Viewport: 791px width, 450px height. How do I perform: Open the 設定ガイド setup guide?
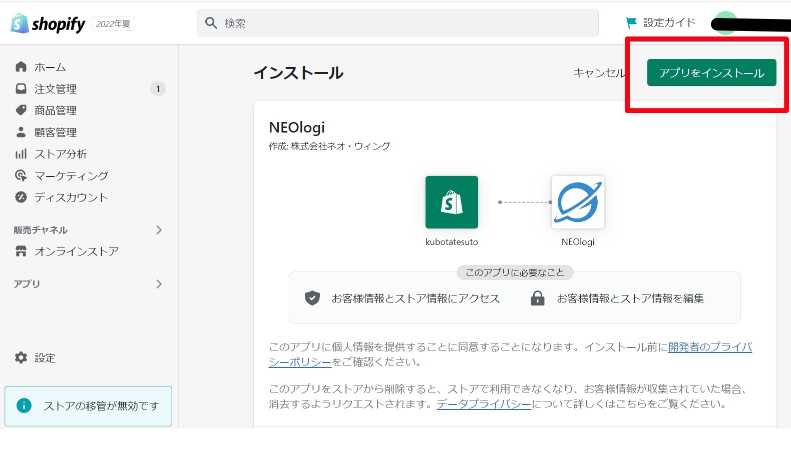669,22
